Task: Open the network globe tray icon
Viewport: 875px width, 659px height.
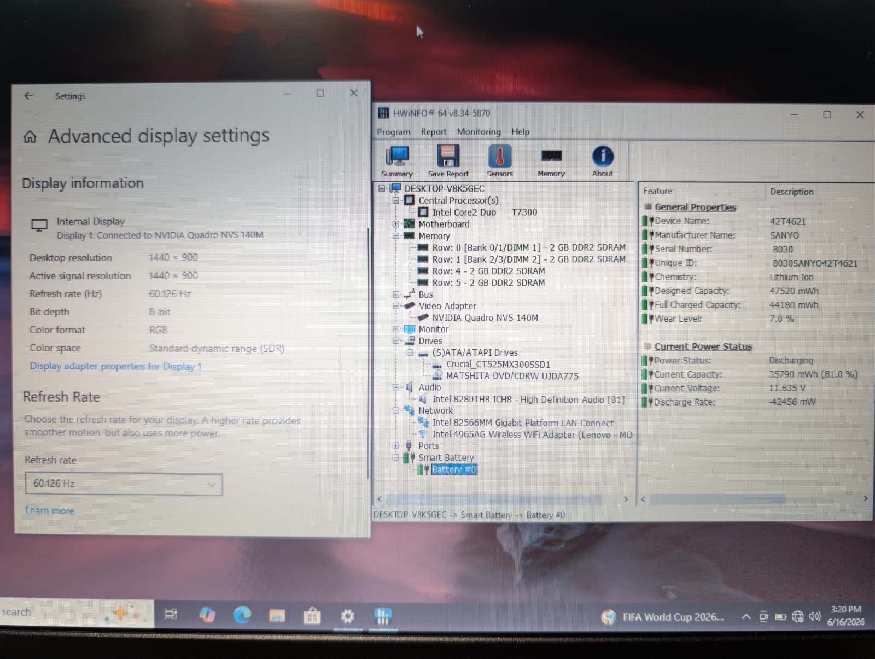Action: pyautogui.click(x=798, y=617)
